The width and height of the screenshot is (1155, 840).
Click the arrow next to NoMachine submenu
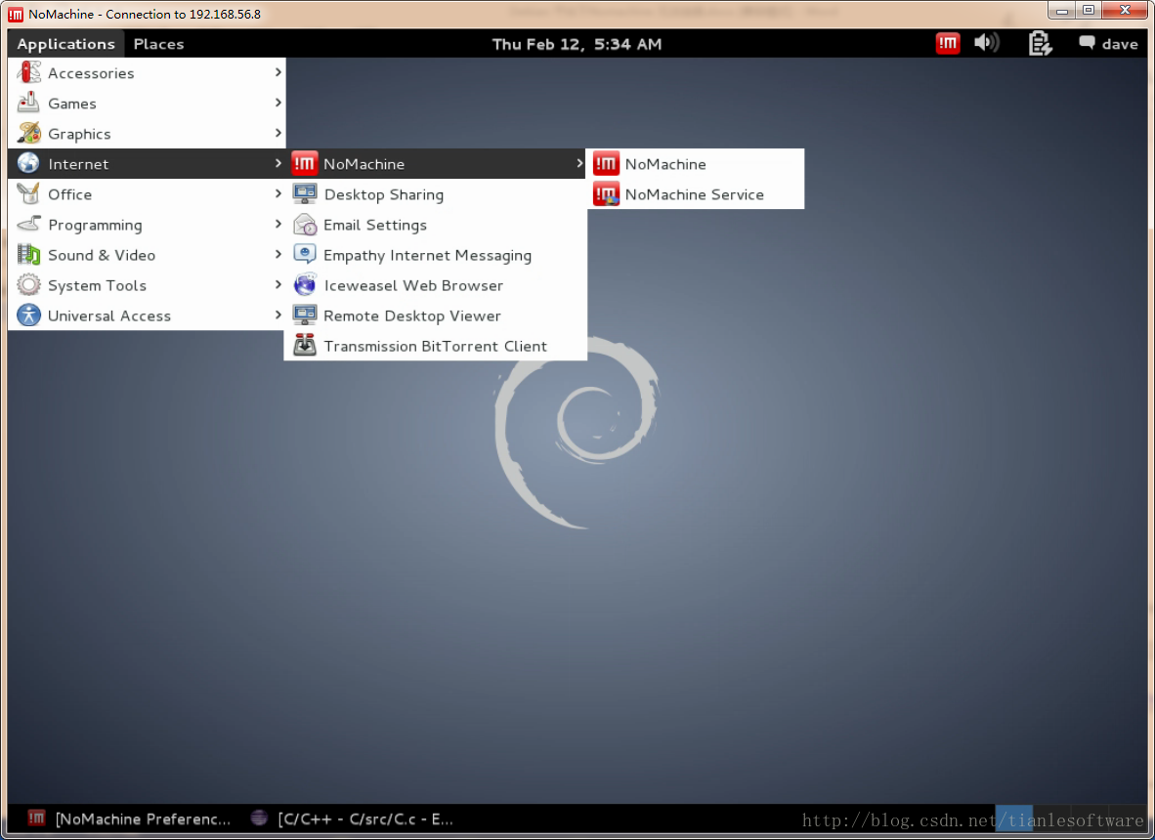[579, 163]
